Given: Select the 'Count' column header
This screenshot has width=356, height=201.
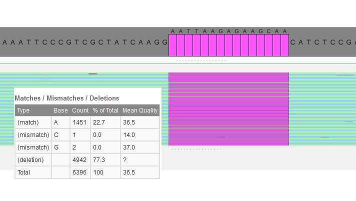Looking at the screenshot, I should 80,110.
